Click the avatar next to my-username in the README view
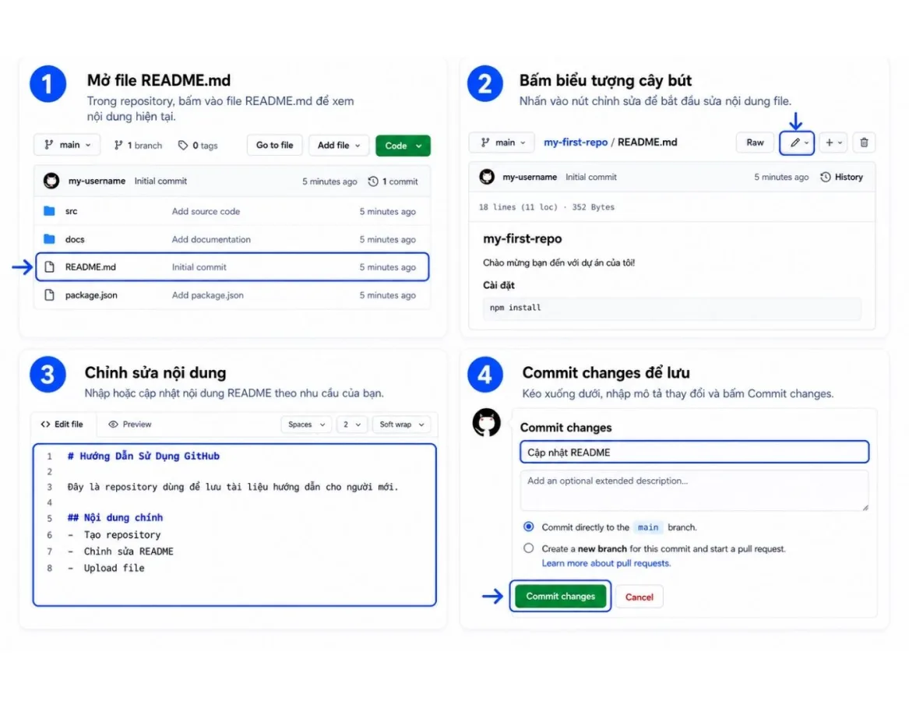 pos(486,177)
